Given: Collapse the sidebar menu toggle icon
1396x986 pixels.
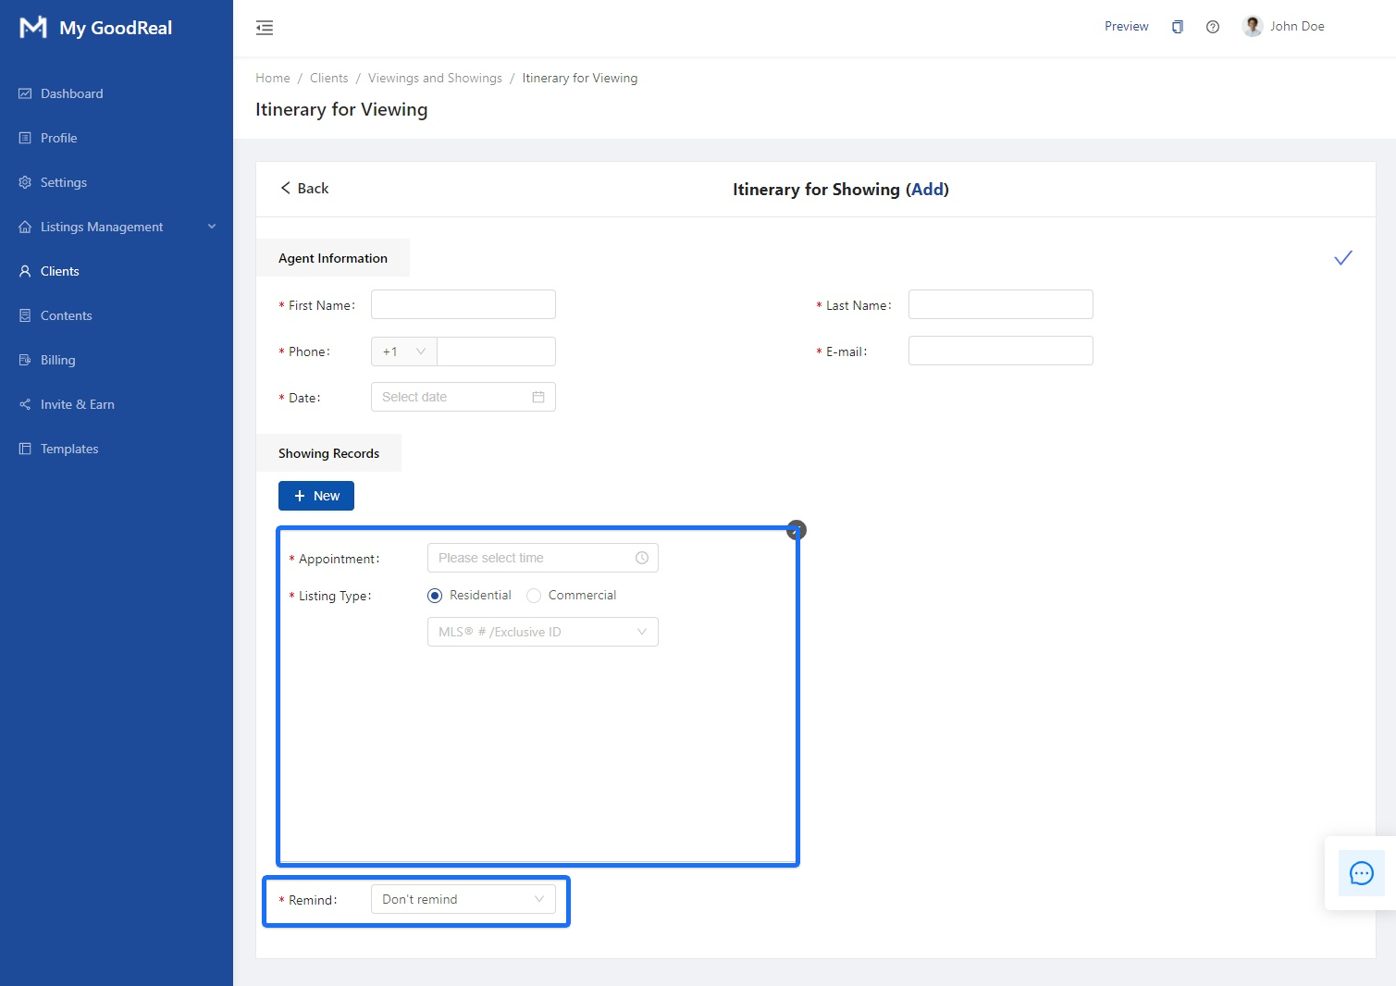Looking at the screenshot, I should 265,28.
